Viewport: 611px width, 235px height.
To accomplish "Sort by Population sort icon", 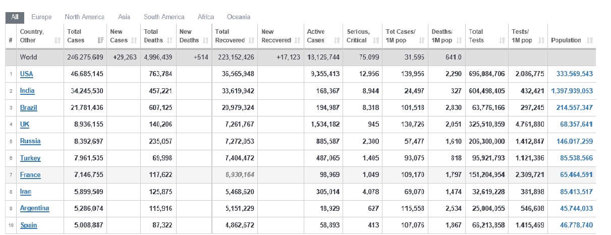I will click(x=590, y=40).
